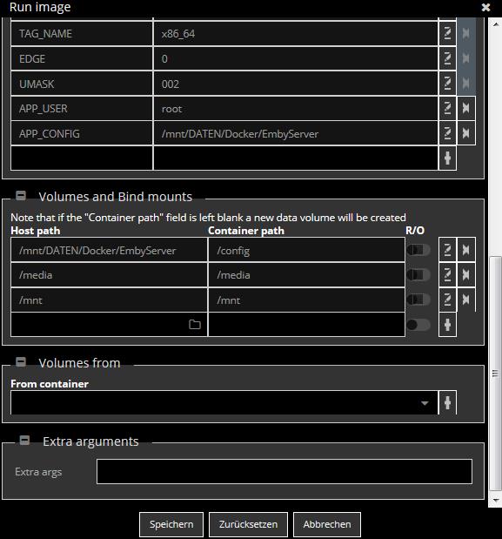Viewport: 502px width, 539px height.
Task: Click edit icon for APP_CONFIG row
Action: [x=447, y=133]
